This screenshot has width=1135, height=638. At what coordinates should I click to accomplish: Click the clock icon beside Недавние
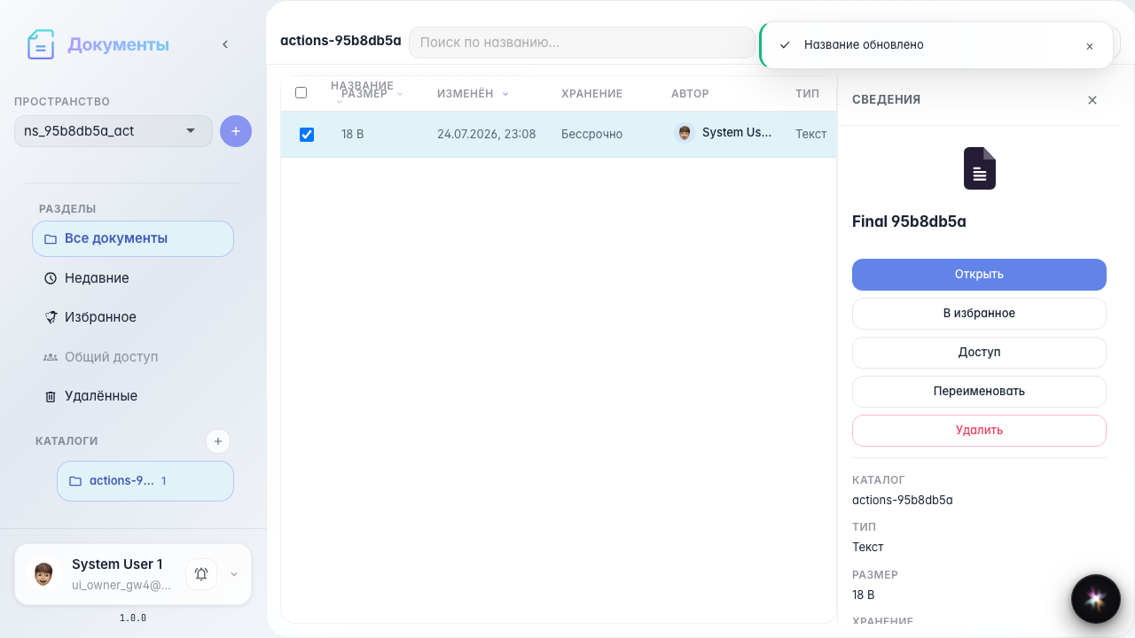[x=51, y=278]
